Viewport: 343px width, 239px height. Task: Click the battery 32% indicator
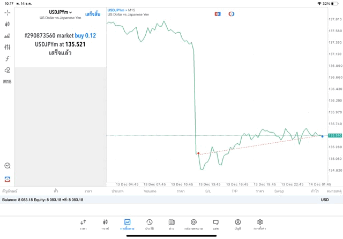tap(331, 4)
